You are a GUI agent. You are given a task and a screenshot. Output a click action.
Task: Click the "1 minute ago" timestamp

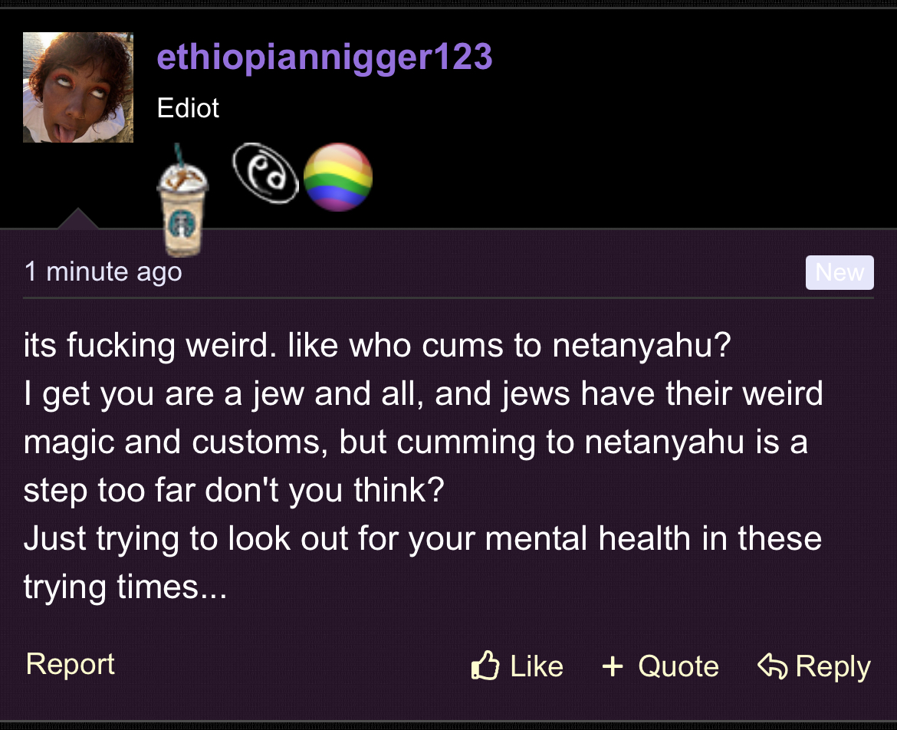pos(103,272)
